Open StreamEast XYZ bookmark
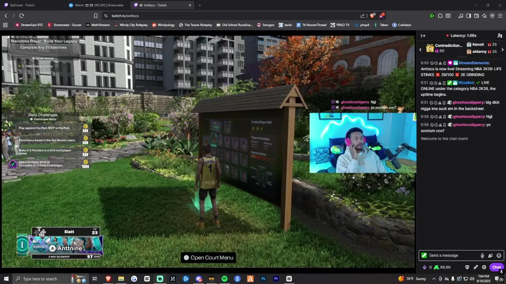Viewport: 506px width, 284px height. coord(29,25)
